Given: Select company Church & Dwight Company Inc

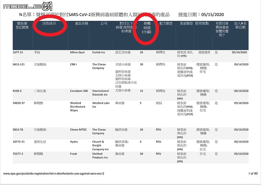Looking at the screenshot, I should [100, 145].
